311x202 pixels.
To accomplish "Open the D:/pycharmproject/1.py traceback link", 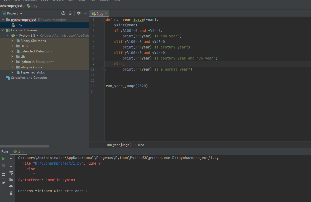I will (58, 164).
